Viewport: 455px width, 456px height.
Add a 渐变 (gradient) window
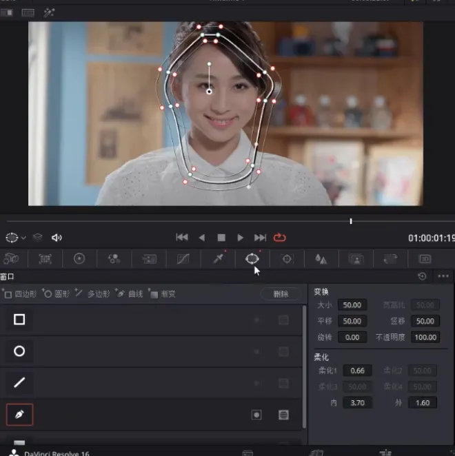pyautogui.click(x=162, y=294)
